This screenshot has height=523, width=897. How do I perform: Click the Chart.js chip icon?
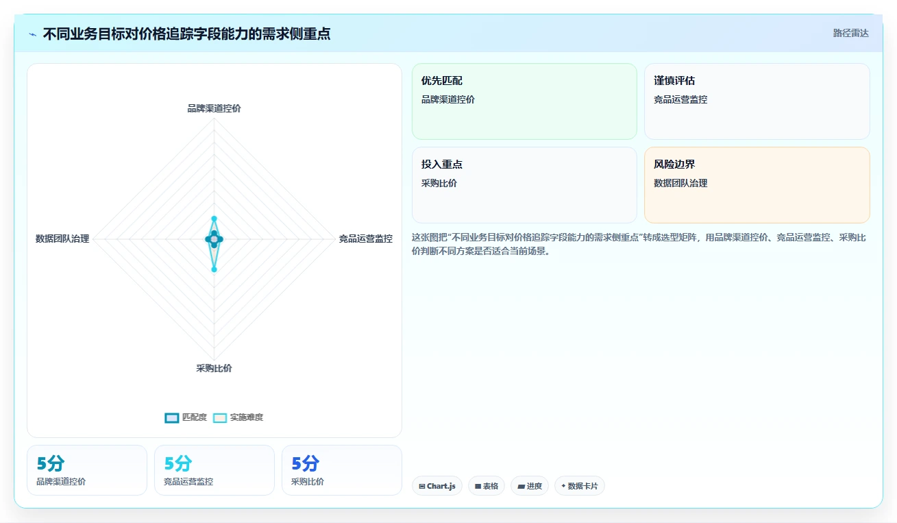coord(422,486)
